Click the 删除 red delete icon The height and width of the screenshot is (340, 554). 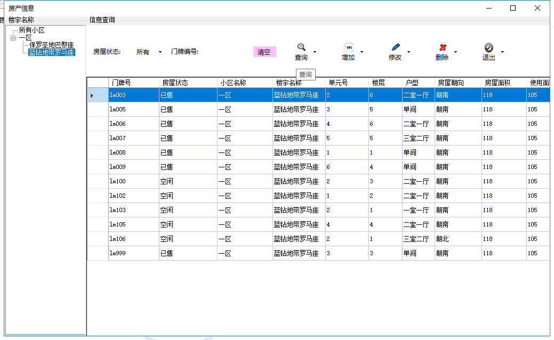pyautogui.click(x=442, y=47)
